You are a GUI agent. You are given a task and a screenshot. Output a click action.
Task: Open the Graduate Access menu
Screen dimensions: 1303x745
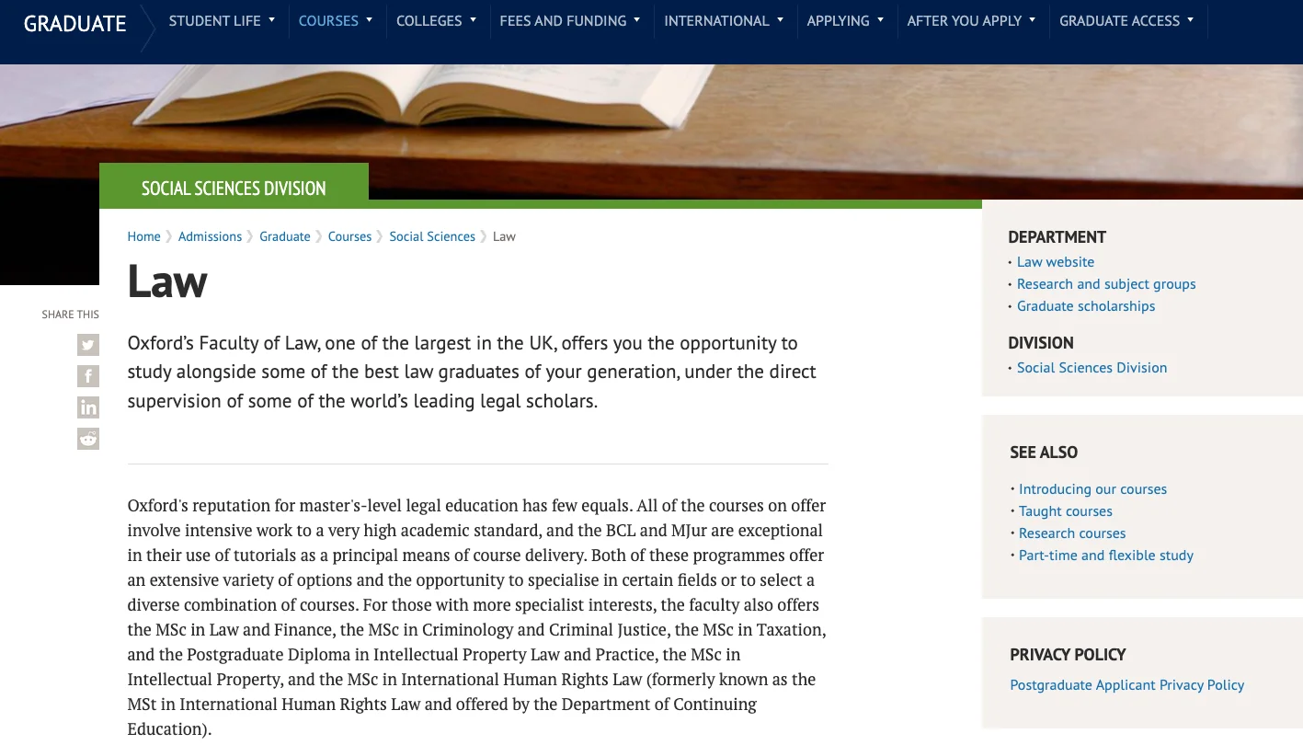(1126, 20)
